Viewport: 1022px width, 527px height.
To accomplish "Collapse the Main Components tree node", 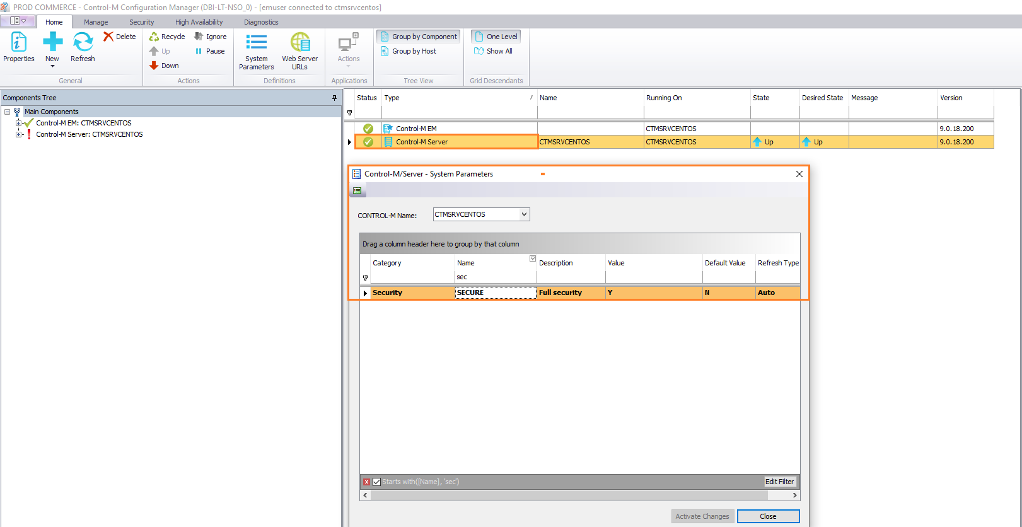I will click(7, 112).
